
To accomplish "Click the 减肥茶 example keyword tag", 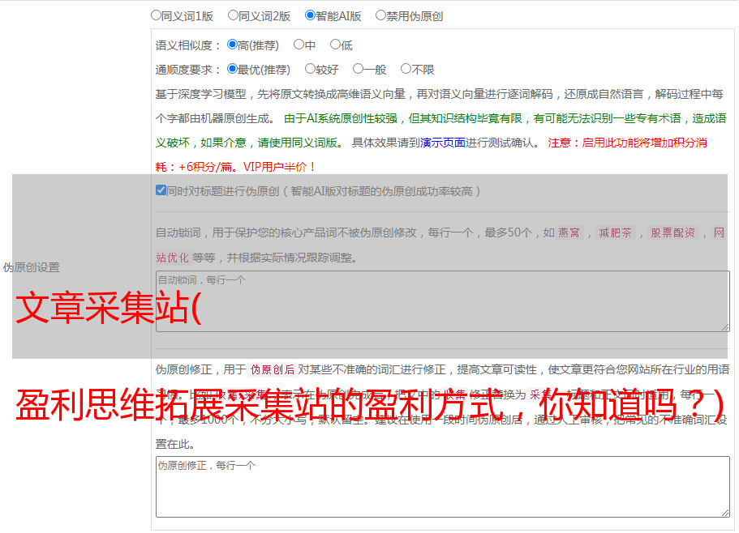I will coord(615,232).
